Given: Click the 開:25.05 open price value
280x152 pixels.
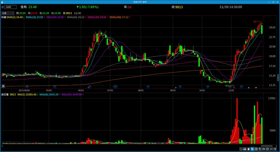Looking at the screenshot, I should 21,13.
